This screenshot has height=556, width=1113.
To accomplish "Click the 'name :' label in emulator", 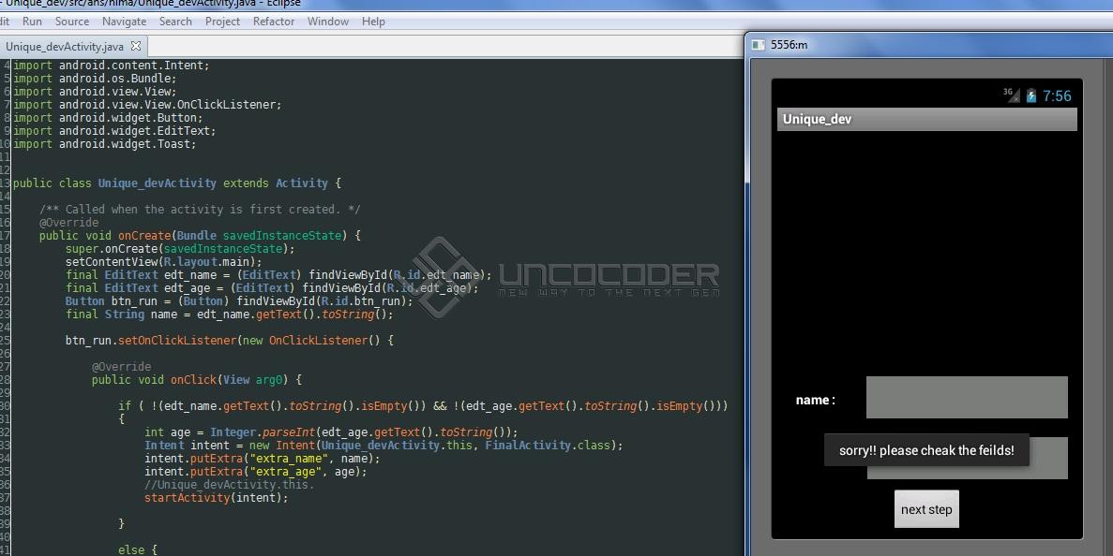I will (816, 401).
